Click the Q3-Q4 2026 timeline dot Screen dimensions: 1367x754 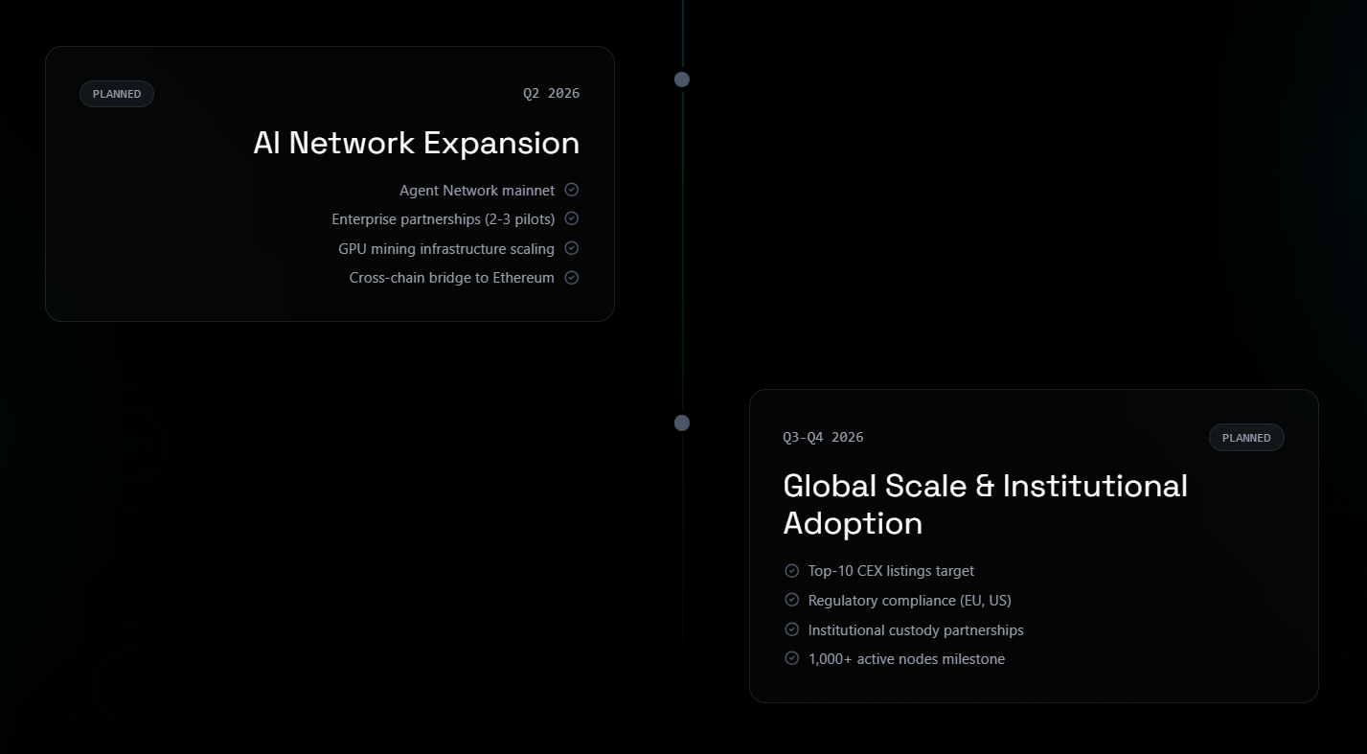(682, 423)
